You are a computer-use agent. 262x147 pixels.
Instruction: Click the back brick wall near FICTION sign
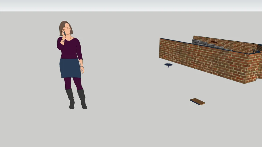[230, 45]
